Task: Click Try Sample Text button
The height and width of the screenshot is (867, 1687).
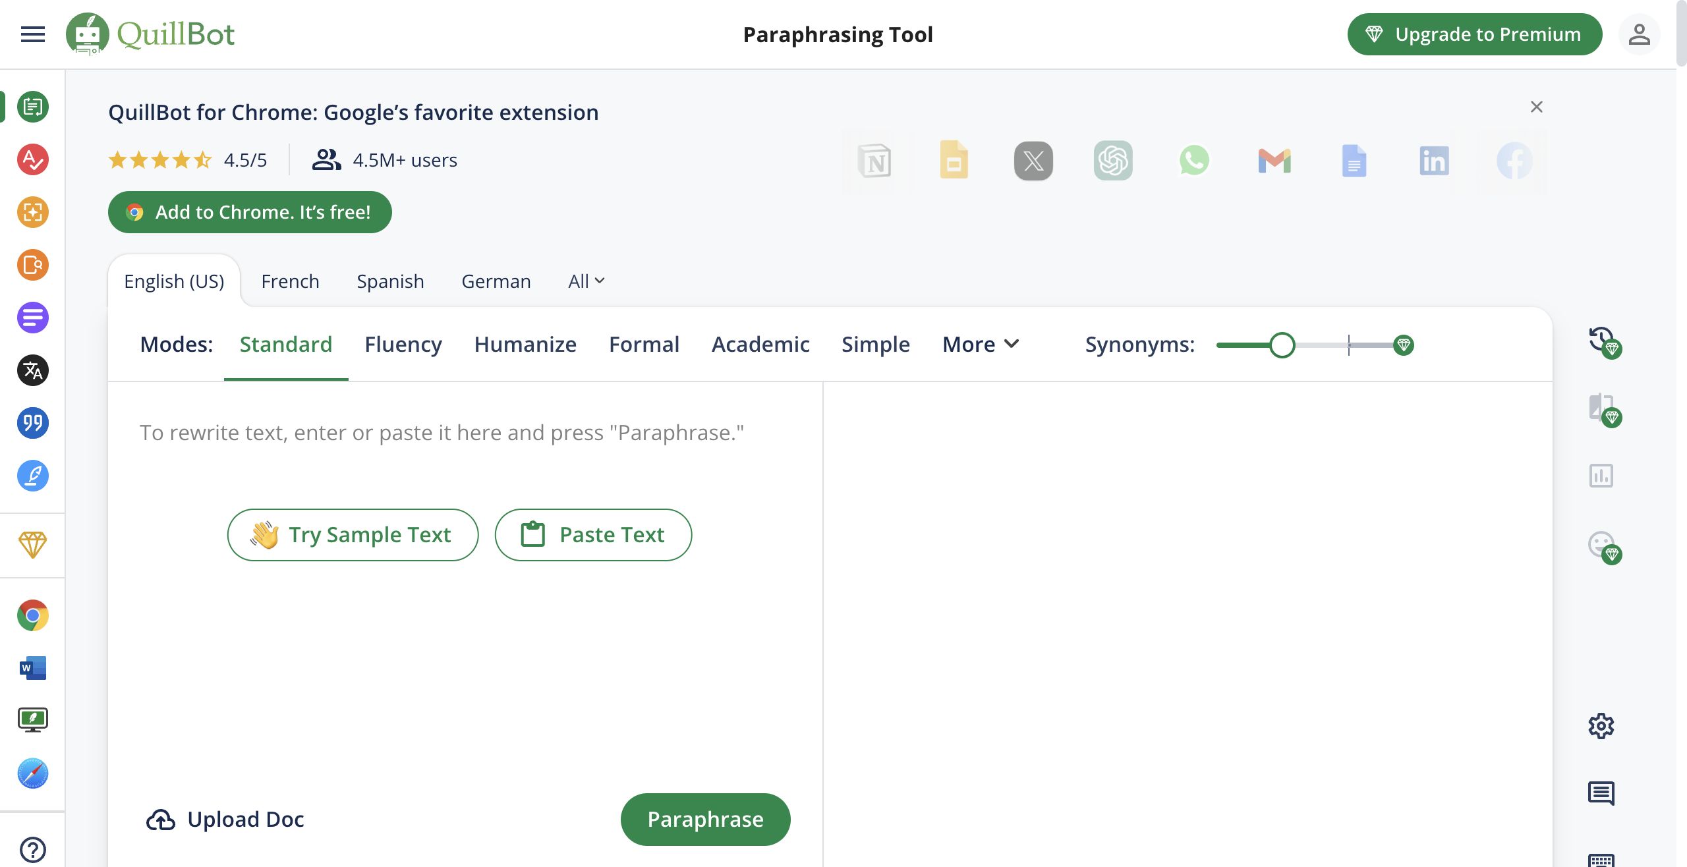Action: tap(353, 535)
